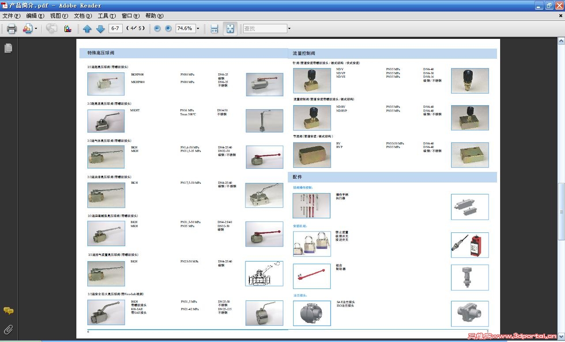The height and width of the screenshot is (342, 565).
Task: Open the Attachments paperclip panel
Action: click(x=8, y=329)
